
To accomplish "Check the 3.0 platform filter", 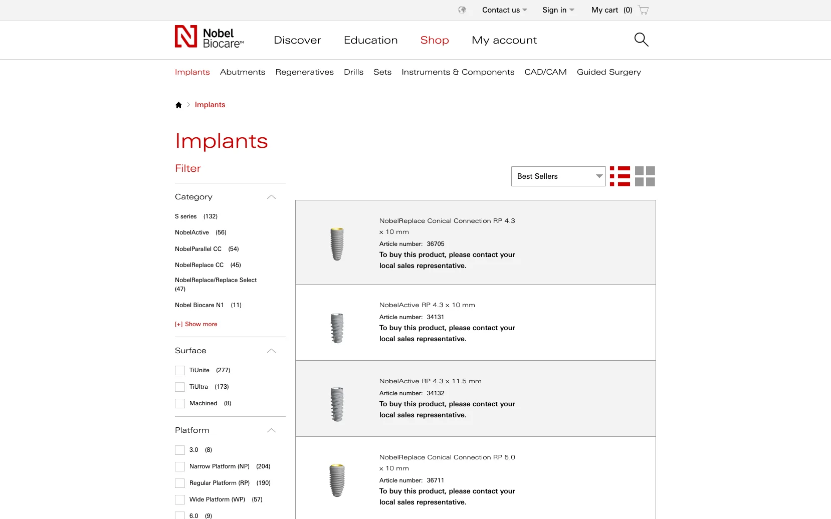I will click(x=180, y=450).
